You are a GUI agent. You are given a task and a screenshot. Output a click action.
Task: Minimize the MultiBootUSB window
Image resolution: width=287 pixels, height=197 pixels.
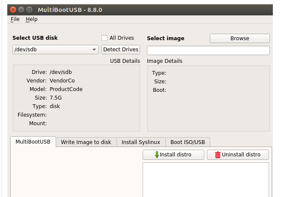click(x=21, y=9)
